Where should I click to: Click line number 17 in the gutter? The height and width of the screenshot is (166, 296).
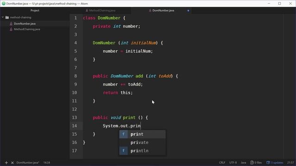(74, 151)
